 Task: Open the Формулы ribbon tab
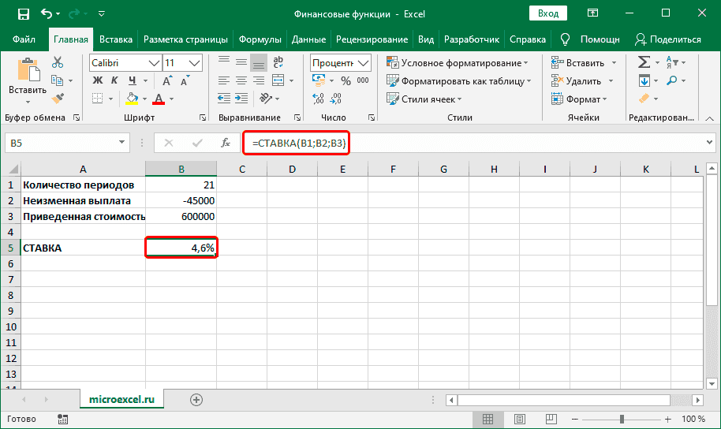tap(260, 39)
